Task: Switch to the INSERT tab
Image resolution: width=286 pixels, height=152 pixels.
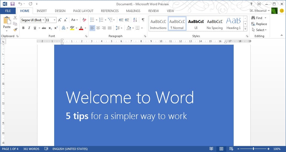Action: point(42,11)
